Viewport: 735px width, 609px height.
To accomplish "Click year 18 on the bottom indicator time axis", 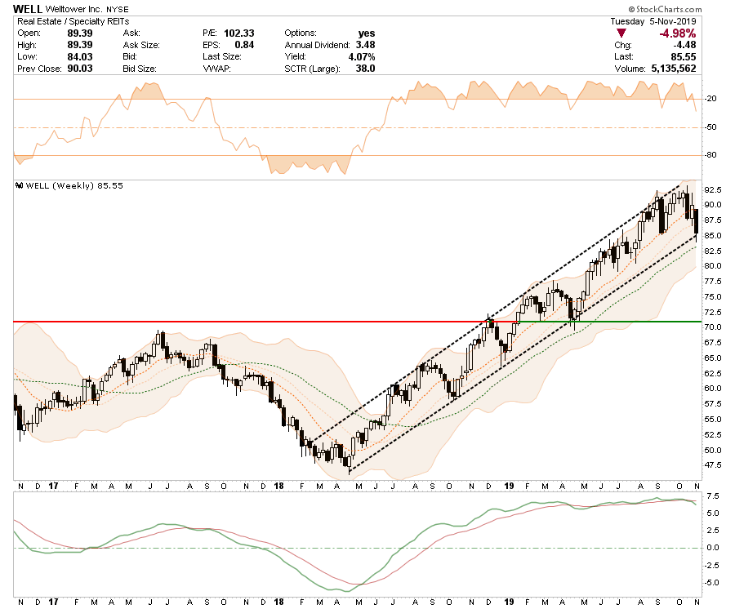I will pos(279,602).
